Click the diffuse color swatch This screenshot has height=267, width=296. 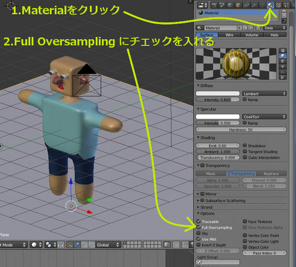click(x=218, y=94)
